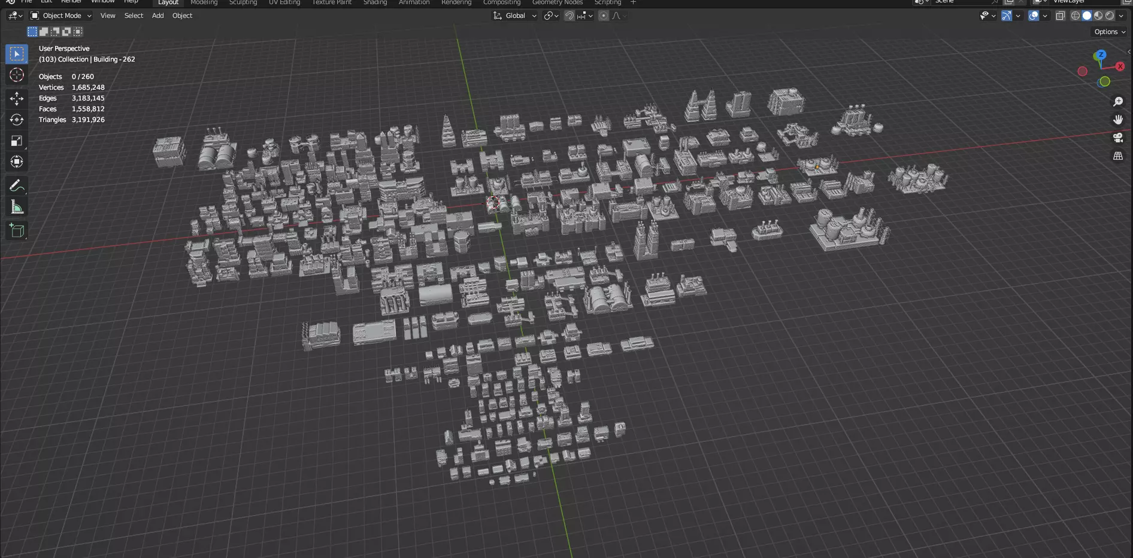1133x558 pixels.
Task: Select the Measure ruler tool
Action: [x=17, y=207]
